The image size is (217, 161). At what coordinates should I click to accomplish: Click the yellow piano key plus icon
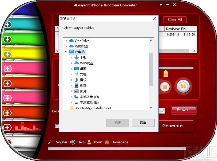point(7,54)
